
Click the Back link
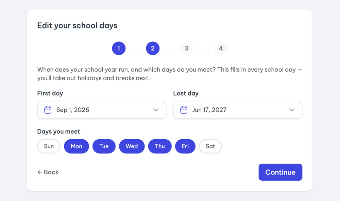pyautogui.click(x=48, y=172)
